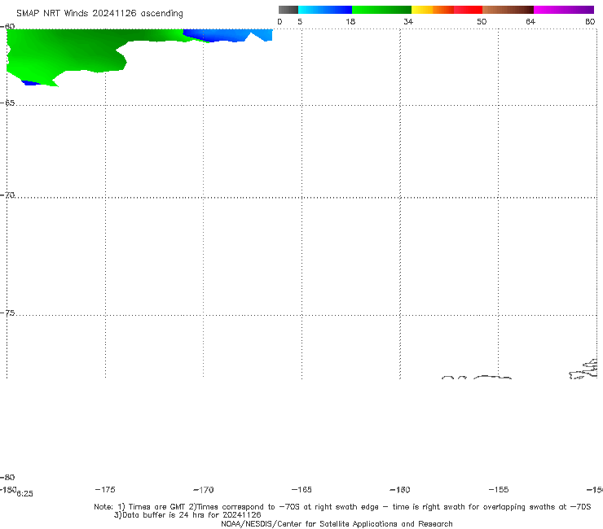This screenshot has height=529, width=603.
Task: Click the color bar label '64'
Action: pyautogui.click(x=530, y=22)
